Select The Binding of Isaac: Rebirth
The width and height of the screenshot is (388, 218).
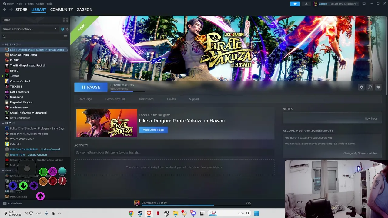pyautogui.click(x=28, y=65)
